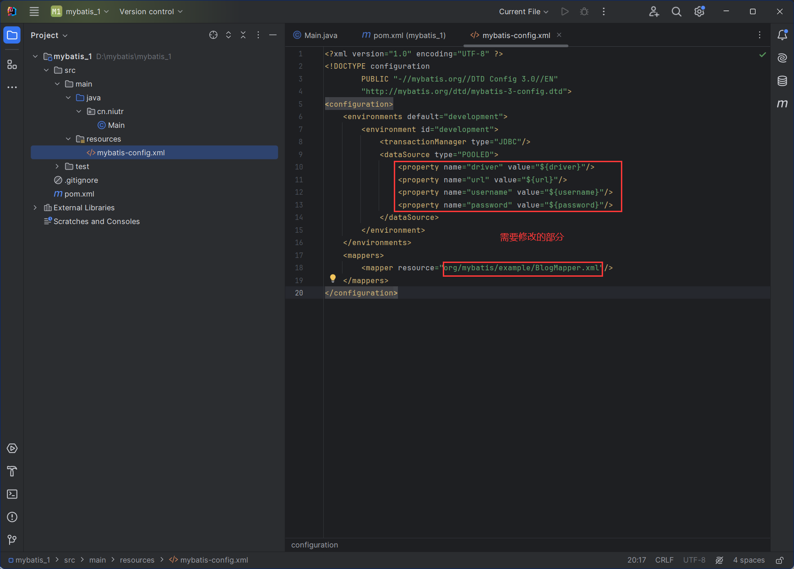The image size is (794, 569).
Task: Toggle the file read-only lock icon
Action: (779, 560)
